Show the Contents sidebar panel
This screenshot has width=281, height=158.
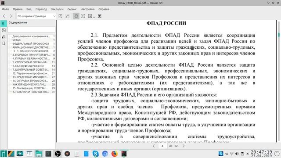(x=4, y=23)
